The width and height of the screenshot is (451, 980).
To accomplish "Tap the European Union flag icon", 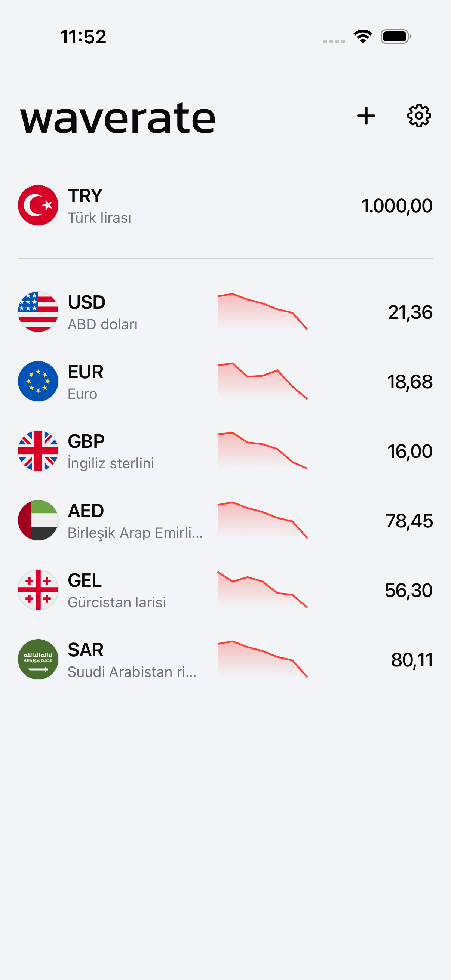I will click(x=38, y=382).
